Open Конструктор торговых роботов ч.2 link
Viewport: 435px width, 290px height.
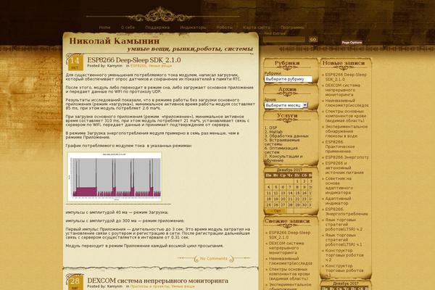click(344, 255)
